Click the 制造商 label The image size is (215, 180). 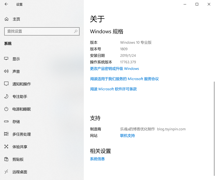pos(96,129)
